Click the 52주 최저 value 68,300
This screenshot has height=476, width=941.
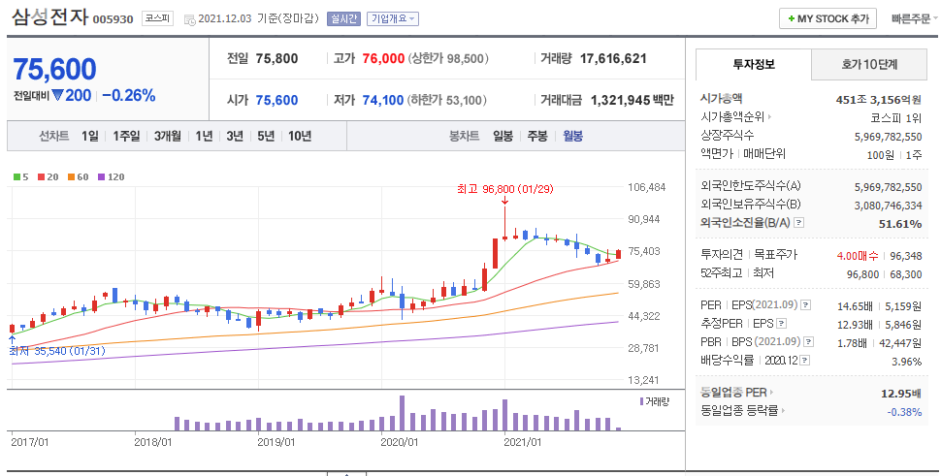(x=906, y=274)
